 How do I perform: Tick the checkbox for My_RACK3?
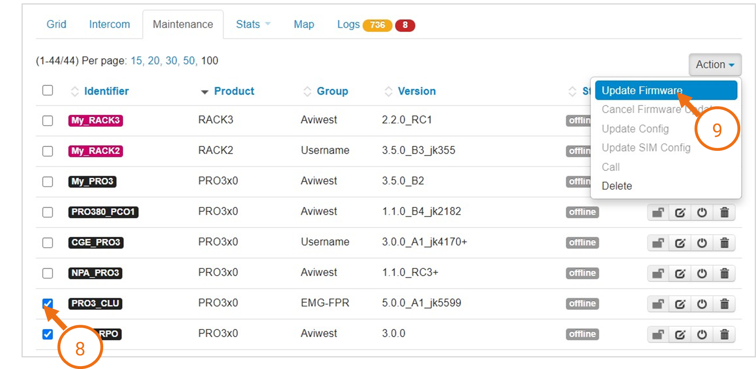(48, 121)
